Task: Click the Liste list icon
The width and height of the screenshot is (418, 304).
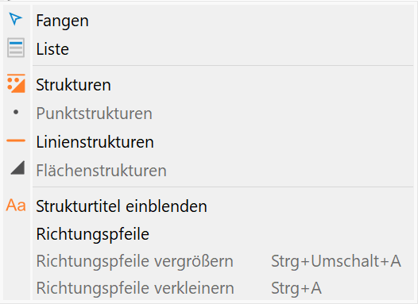Action: 16,48
